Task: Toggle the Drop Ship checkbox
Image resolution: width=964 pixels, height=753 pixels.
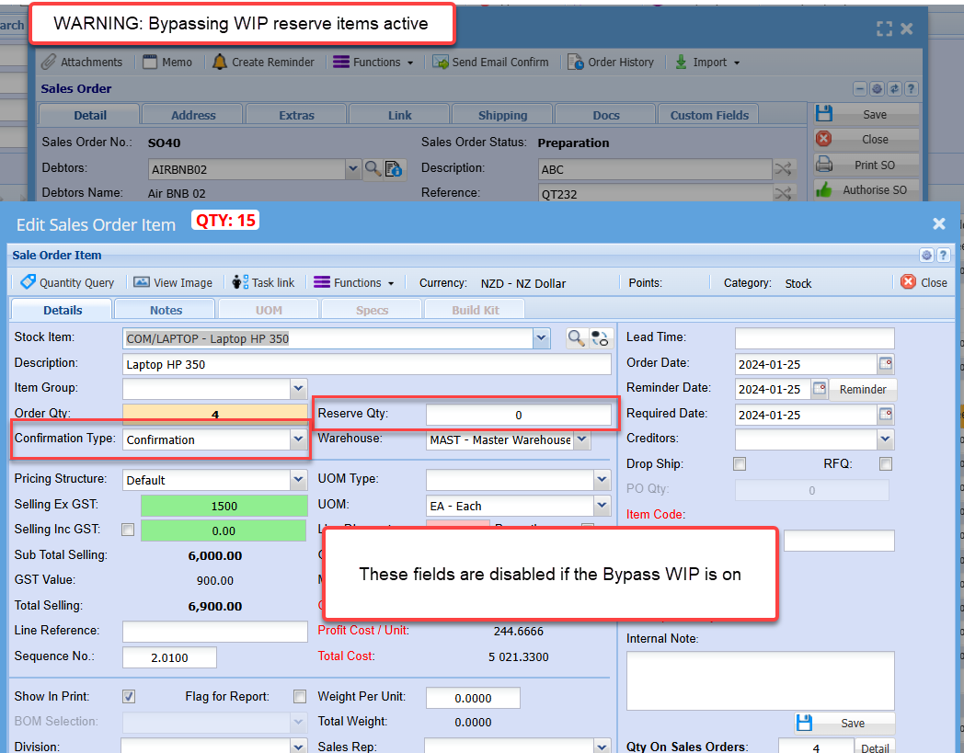Action: pyautogui.click(x=740, y=464)
